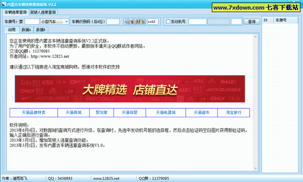
Task: Enable the 发动机号 checkbox
Action: click(x=168, y=21)
